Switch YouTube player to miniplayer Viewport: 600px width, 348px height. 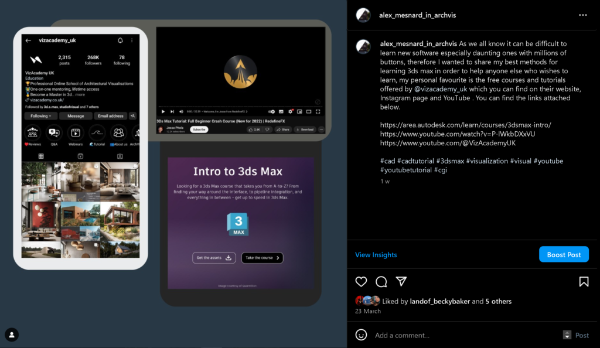coord(299,112)
